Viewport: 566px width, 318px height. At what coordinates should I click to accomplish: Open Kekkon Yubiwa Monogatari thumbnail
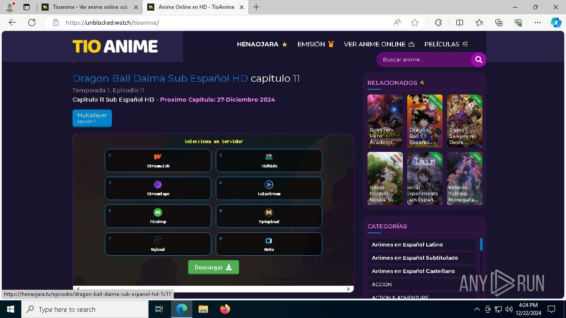pyautogui.click(x=465, y=178)
